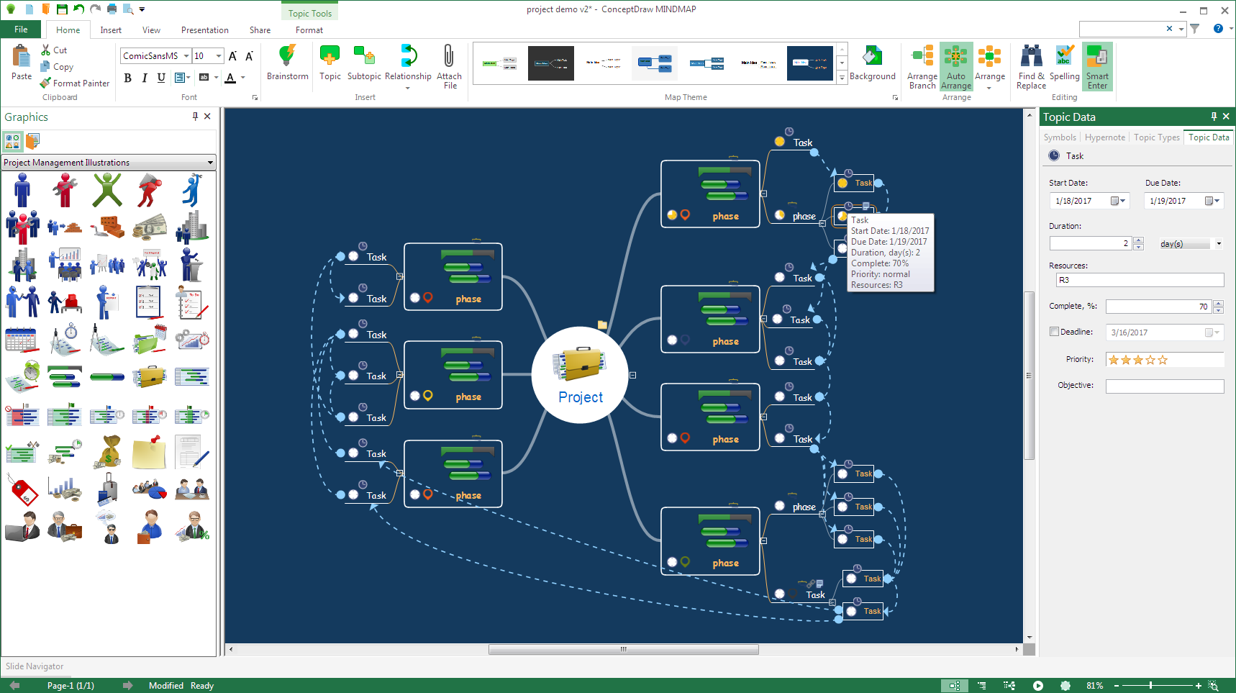Set Priority using the star rating

[x=1138, y=360]
